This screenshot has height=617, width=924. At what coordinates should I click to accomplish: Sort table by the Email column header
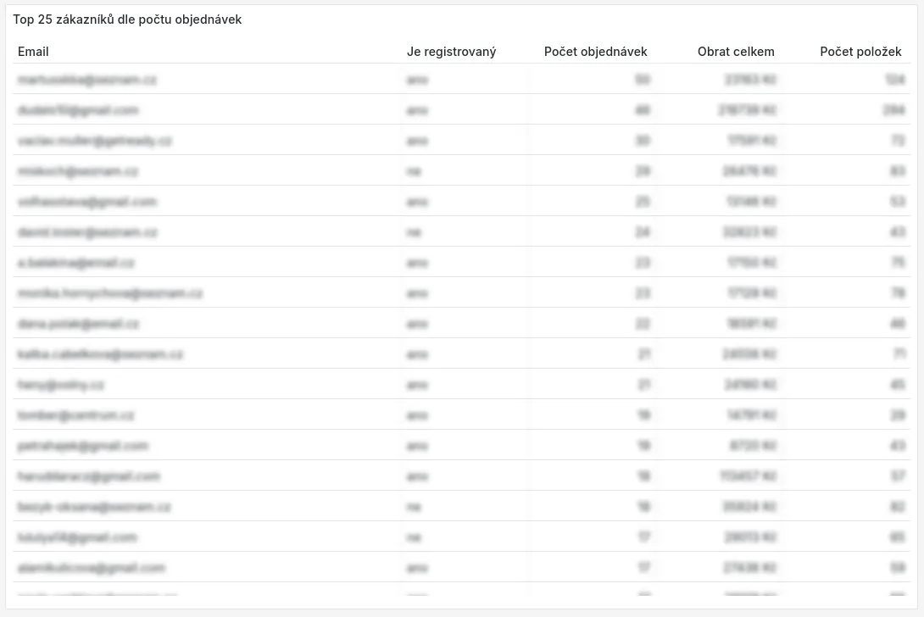[x=33, y=52]
